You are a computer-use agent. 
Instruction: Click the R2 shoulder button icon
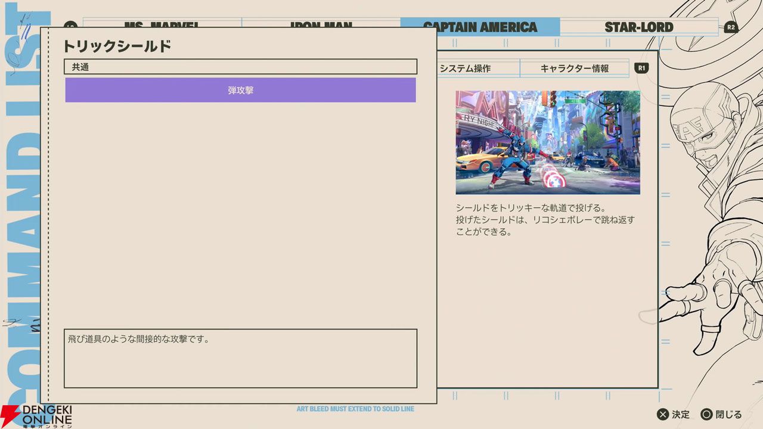point(731,27)
